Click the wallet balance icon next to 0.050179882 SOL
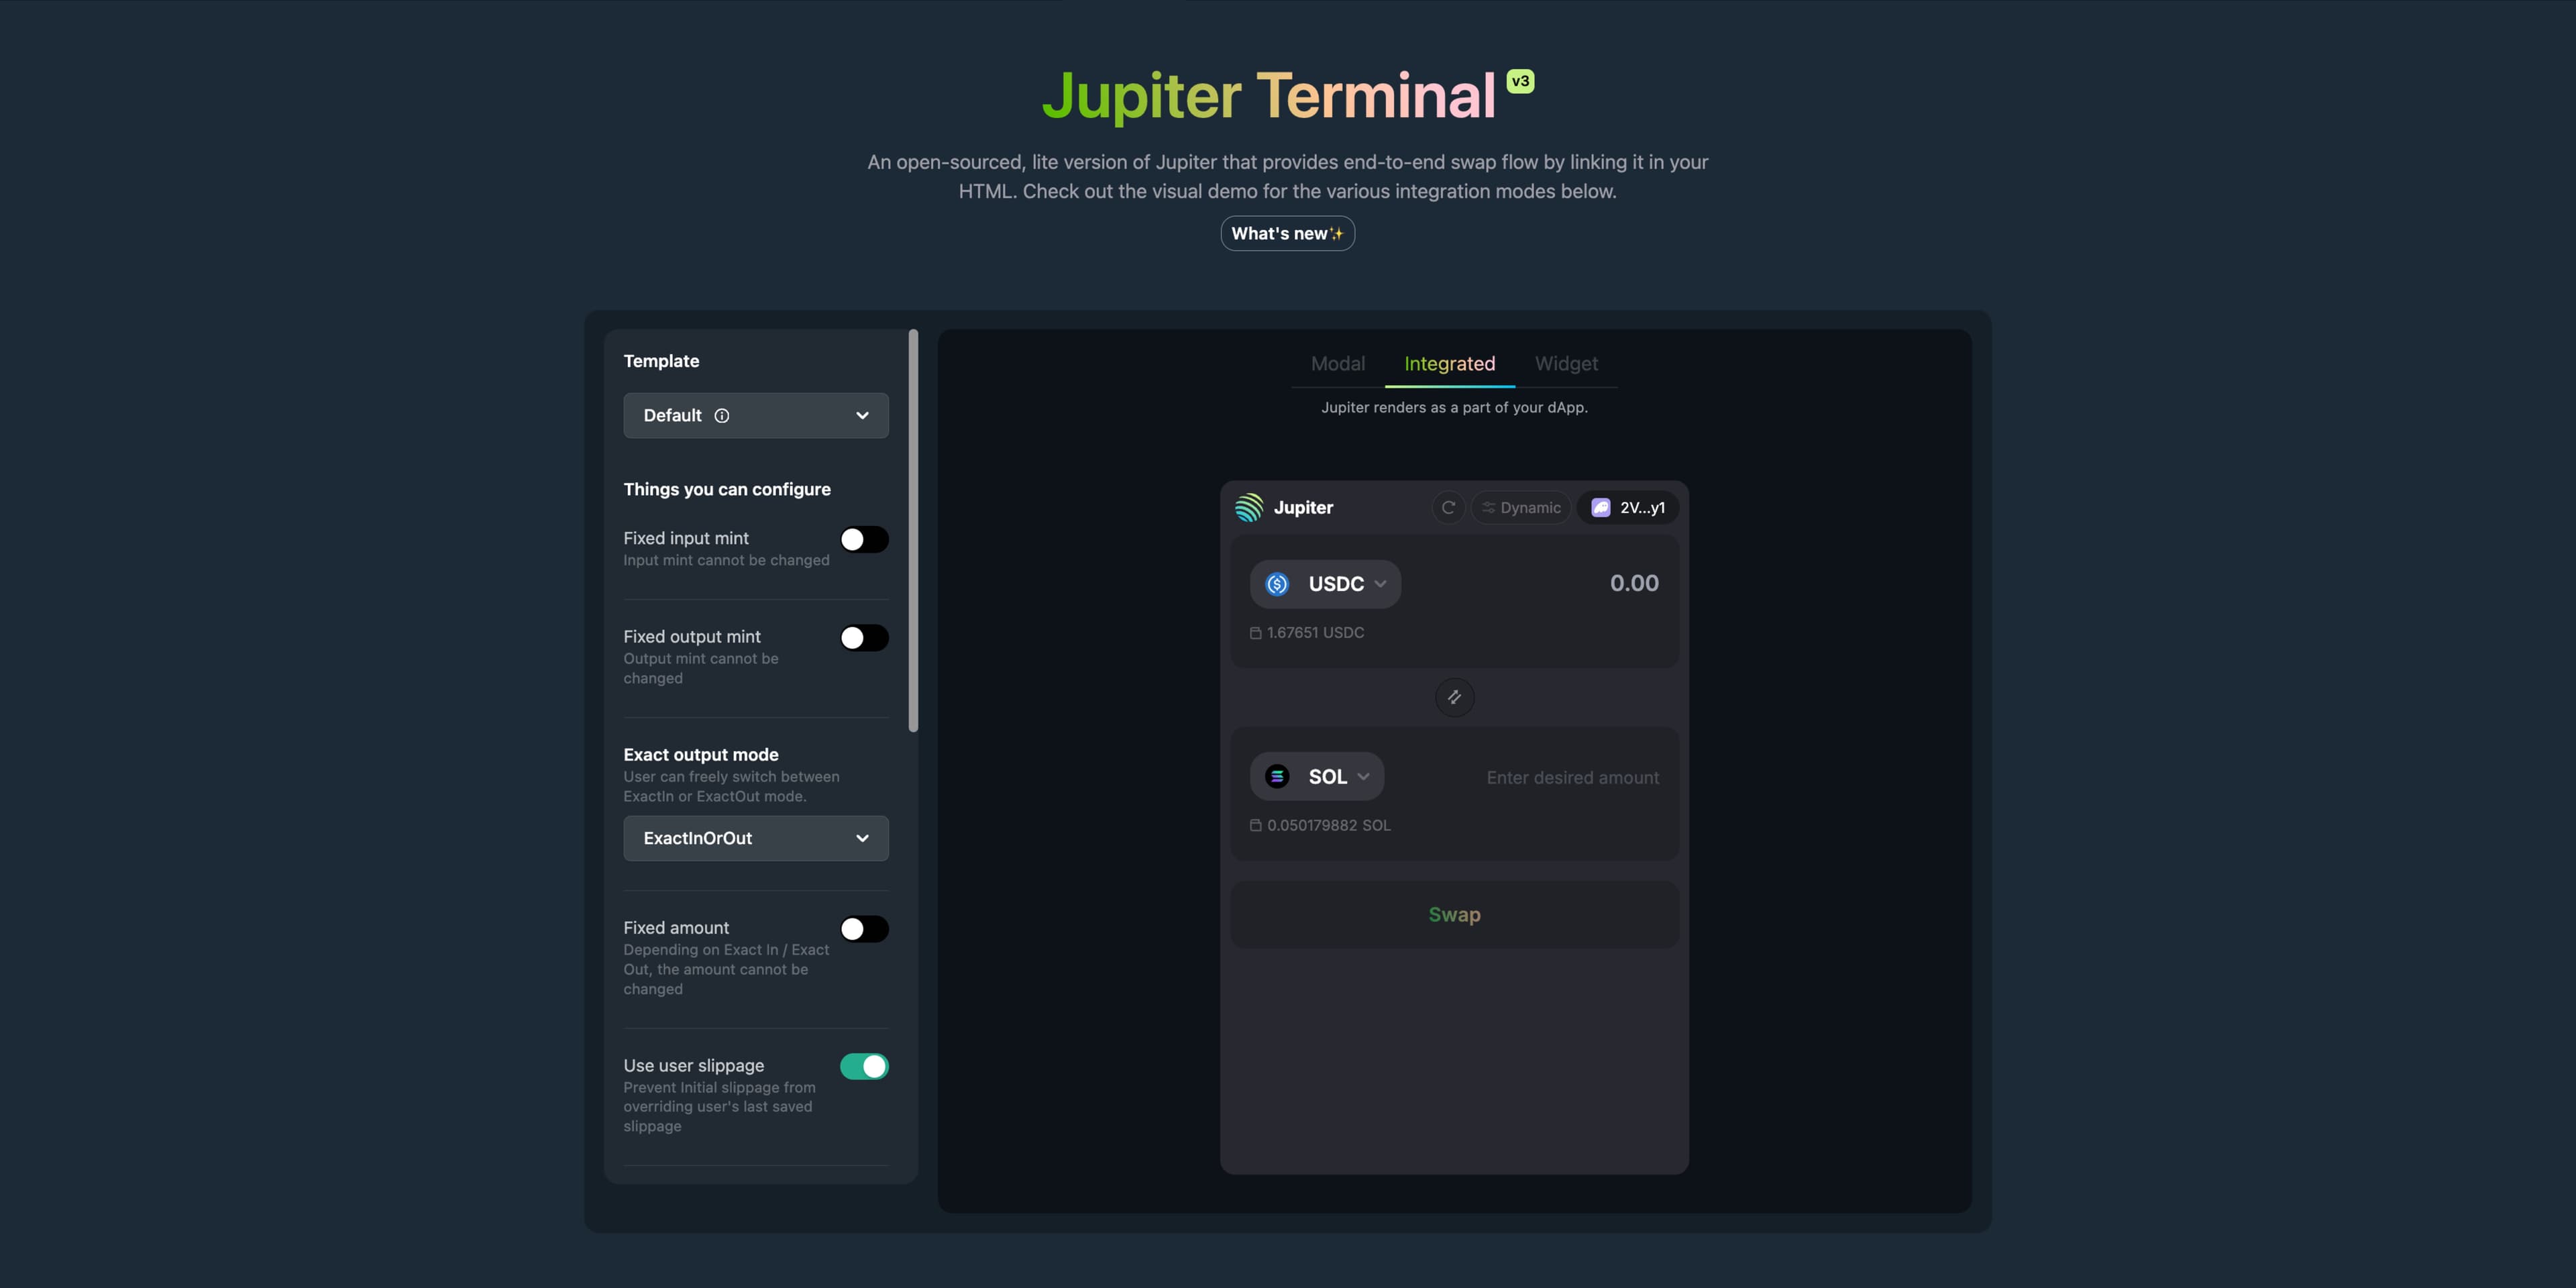The image size is (2576, 1288). pyautogui.click(x=1255, y=825)
